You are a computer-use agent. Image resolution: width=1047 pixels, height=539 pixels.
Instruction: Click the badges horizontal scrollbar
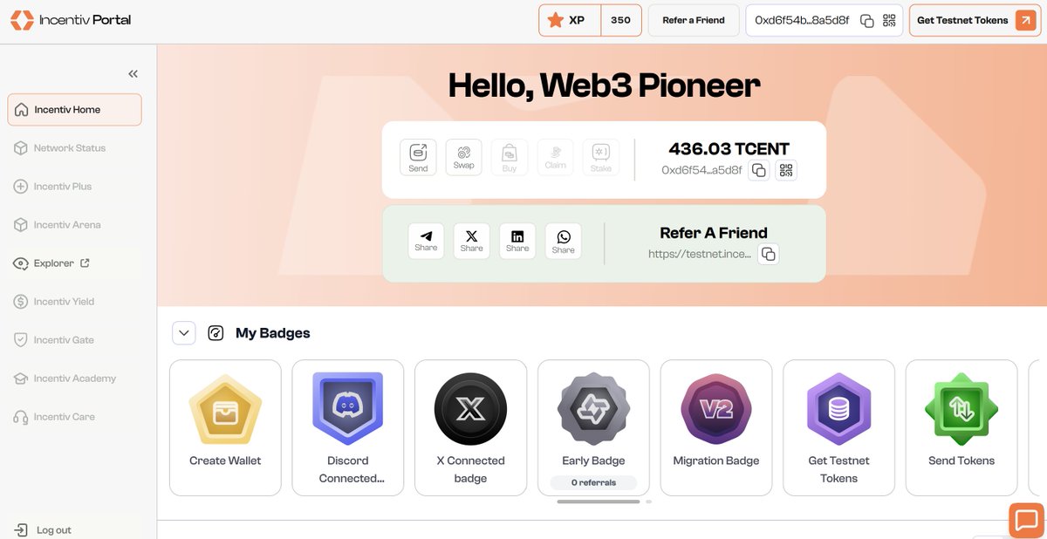tap(599, 501)
